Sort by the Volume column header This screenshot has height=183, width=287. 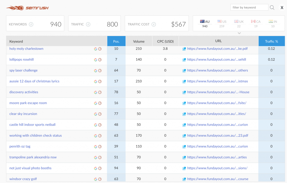[139, 41]
